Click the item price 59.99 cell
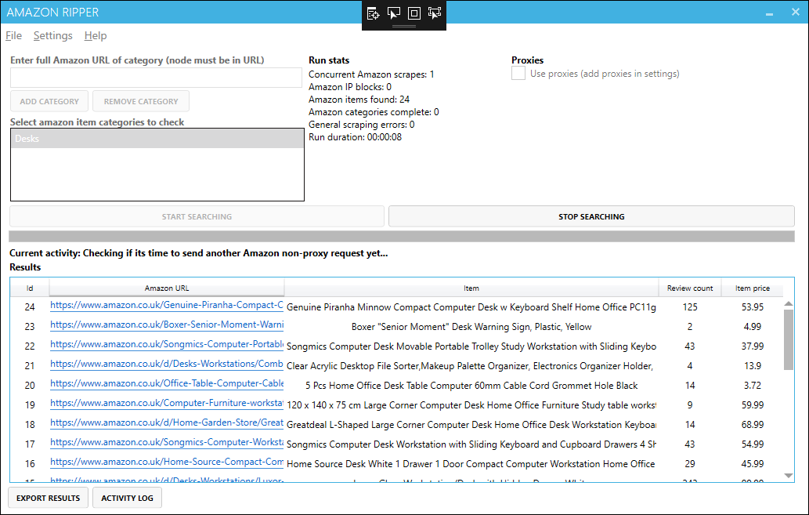The height and width of the screenshot is (515, 809). (753, 405)
